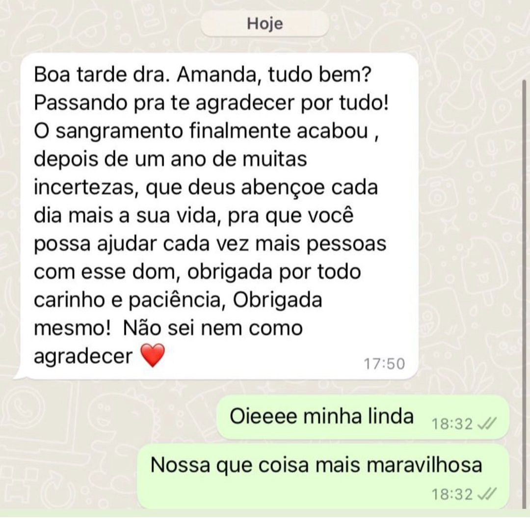Viewport: 530px width, 530px height.
Task: Click the phrase carinho e paciência
Action: (130, 300)
